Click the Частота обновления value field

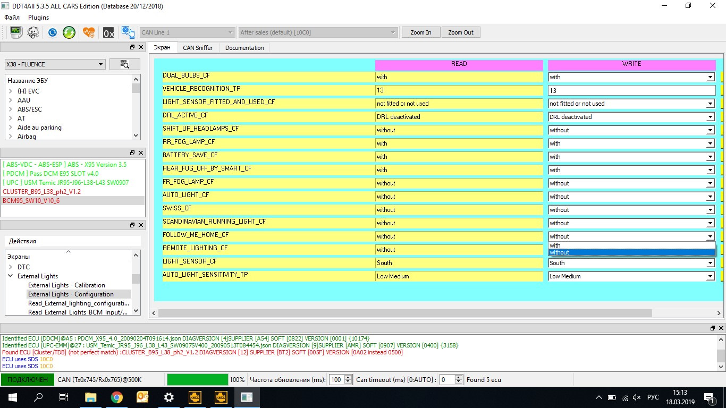(340, 380)
